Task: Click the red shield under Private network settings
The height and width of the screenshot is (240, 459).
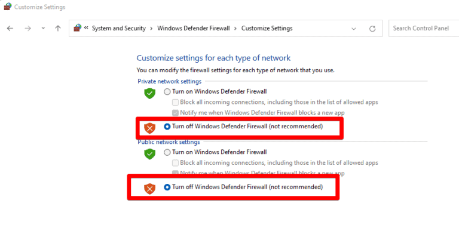Action: [x=149, y=127]
